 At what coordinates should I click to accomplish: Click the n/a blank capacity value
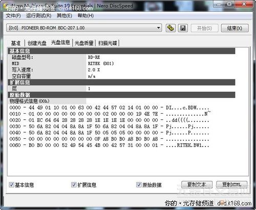click(x=92, y=76)
